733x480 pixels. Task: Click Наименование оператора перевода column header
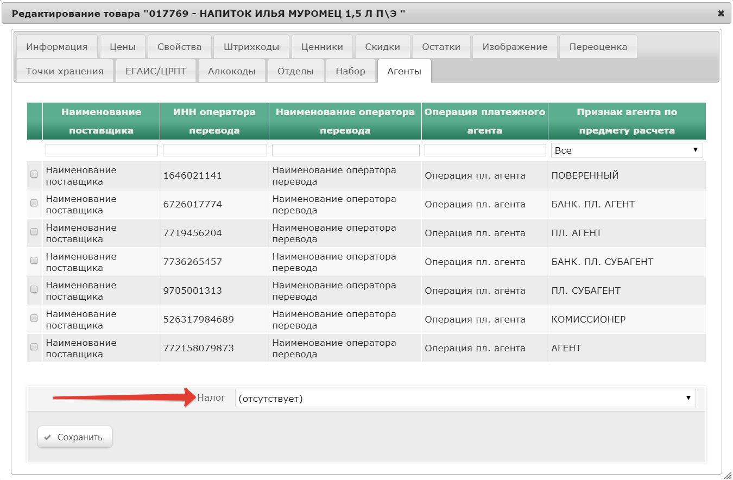click(x=345, y=121)
